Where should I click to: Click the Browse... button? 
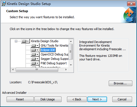[121, 83]
